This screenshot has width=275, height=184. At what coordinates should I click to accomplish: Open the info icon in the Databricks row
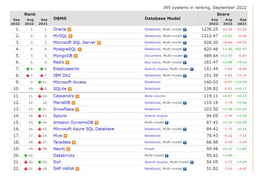point(167,156)
